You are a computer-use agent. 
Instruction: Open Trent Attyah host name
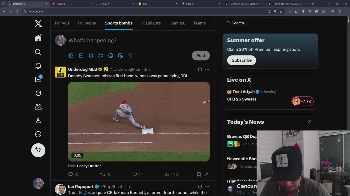(x=244, y=92)
